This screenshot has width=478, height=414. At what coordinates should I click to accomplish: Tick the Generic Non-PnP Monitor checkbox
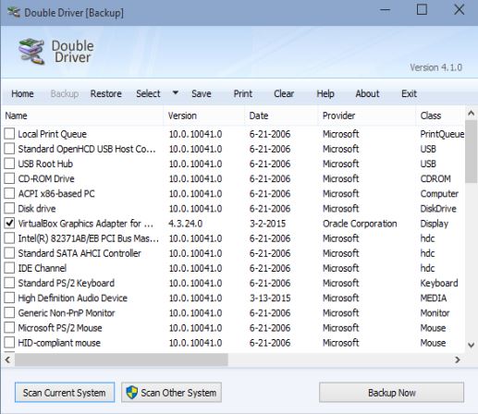pyautogui.click(x=9, y=312)
